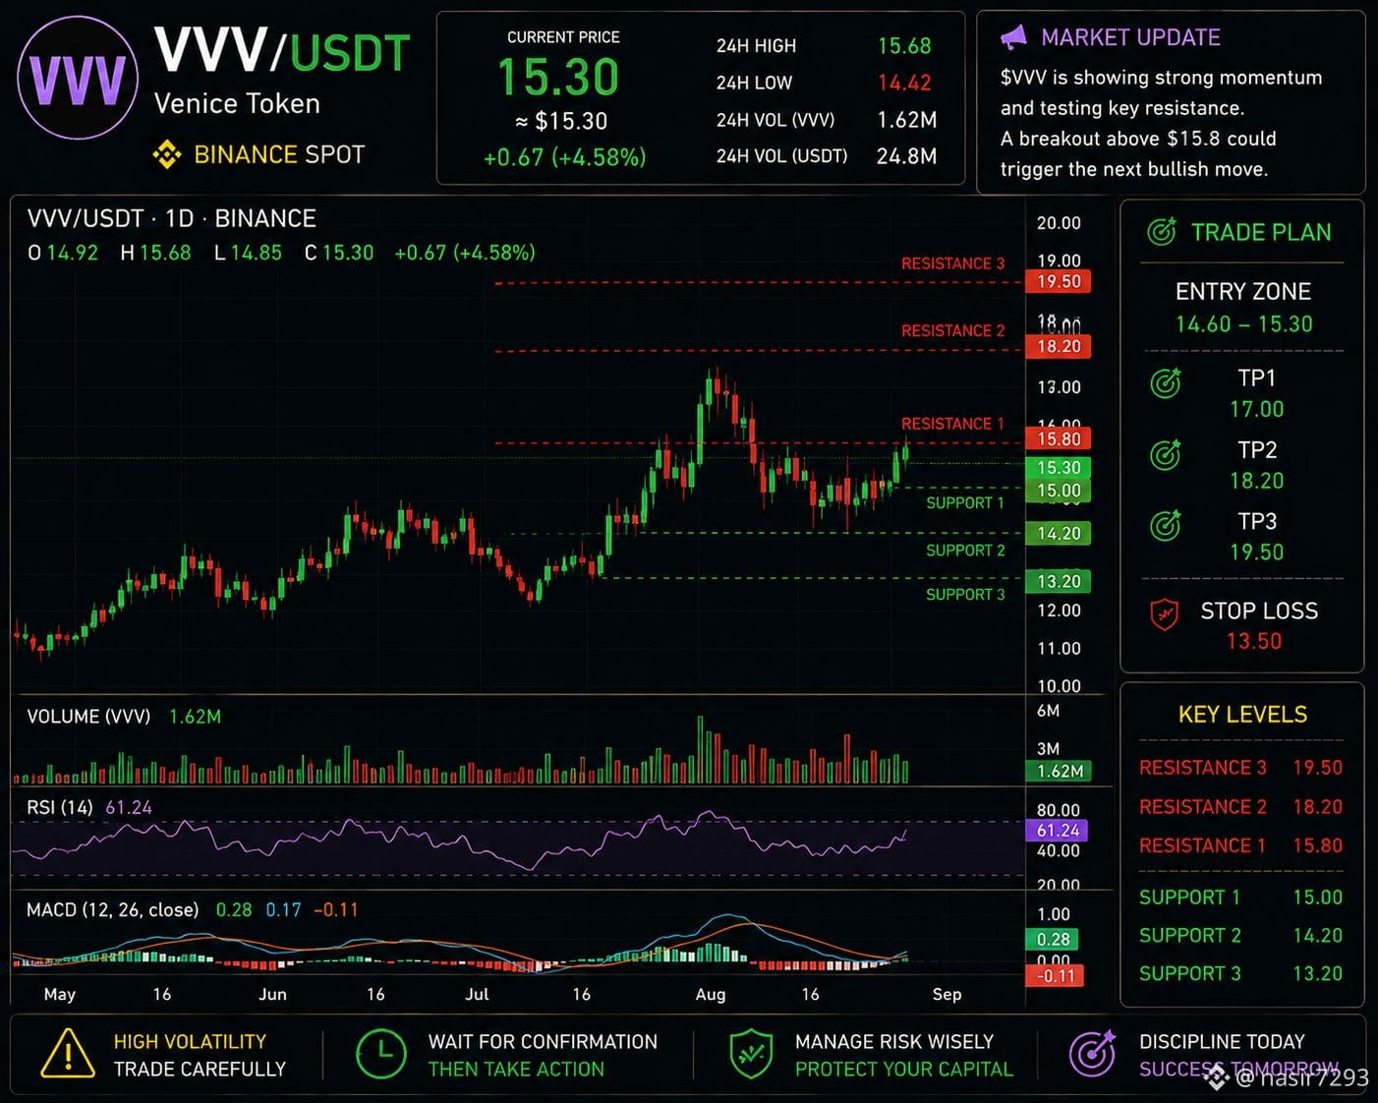Click the large VVV/USDT pair heading
1378x1103 pixels.
282,51
